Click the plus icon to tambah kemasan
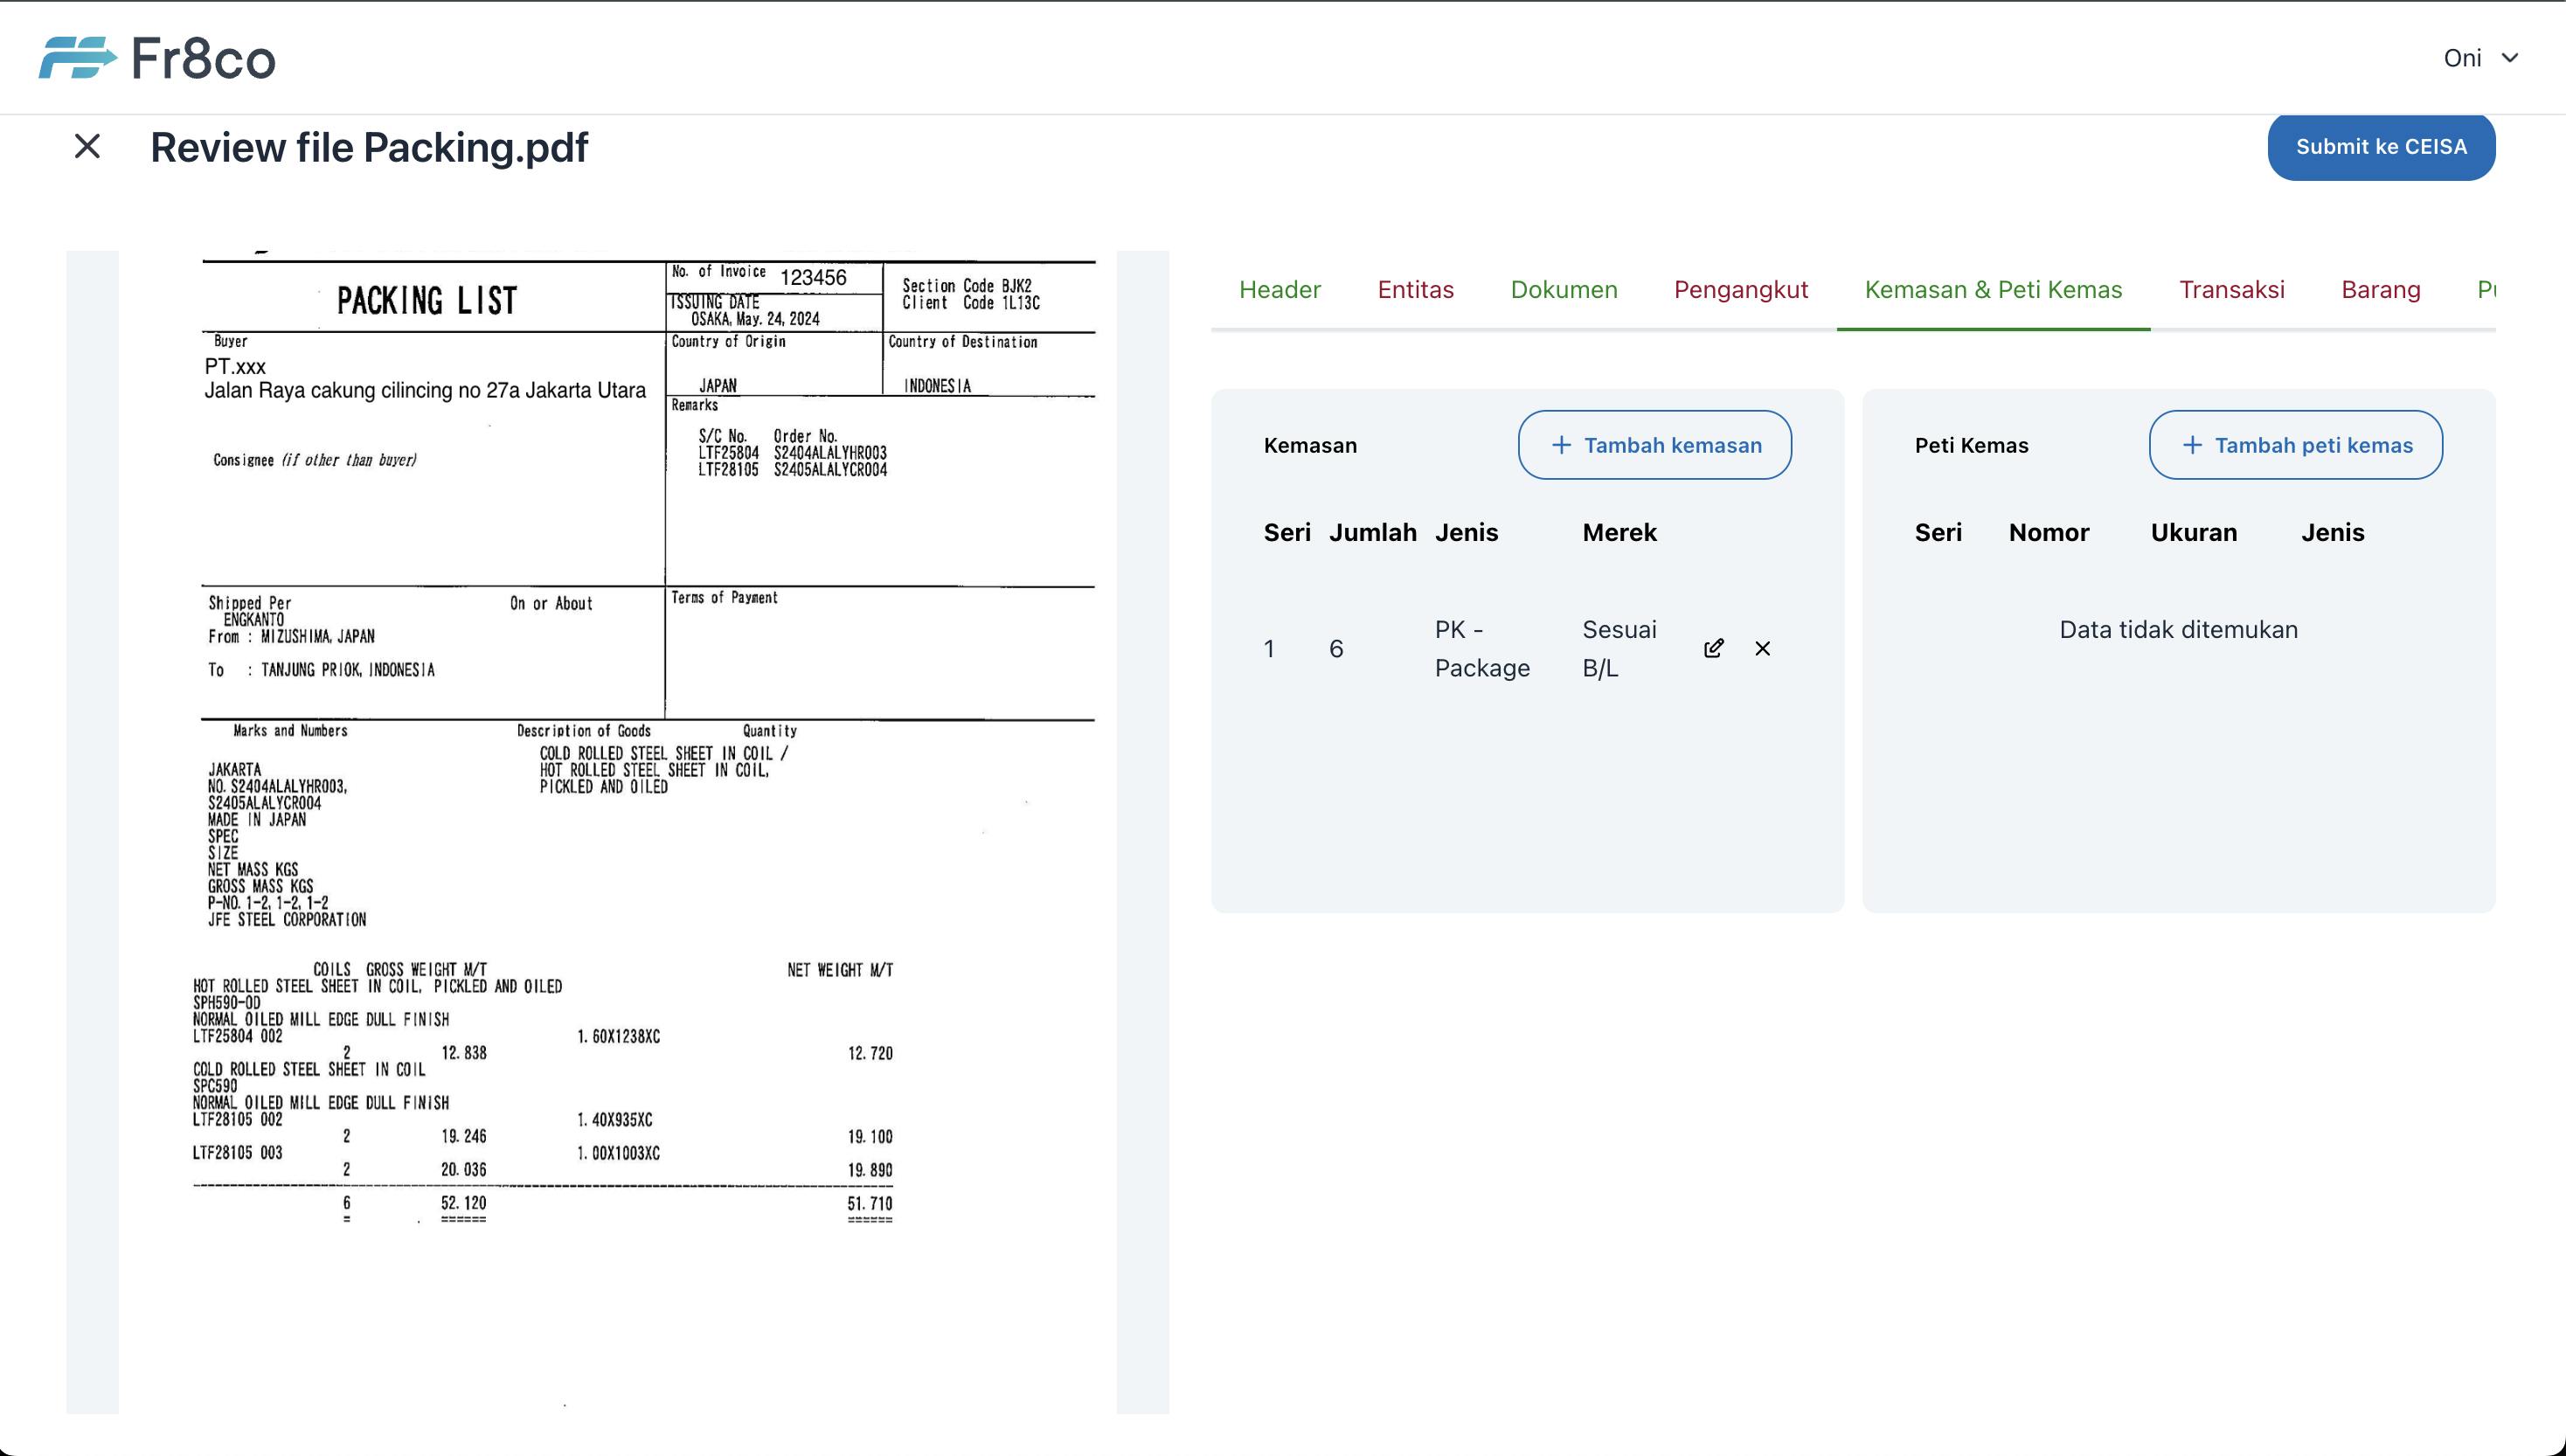Image resolution: width=2566 pixels, height=1456 pixels. pos(1560,444)
